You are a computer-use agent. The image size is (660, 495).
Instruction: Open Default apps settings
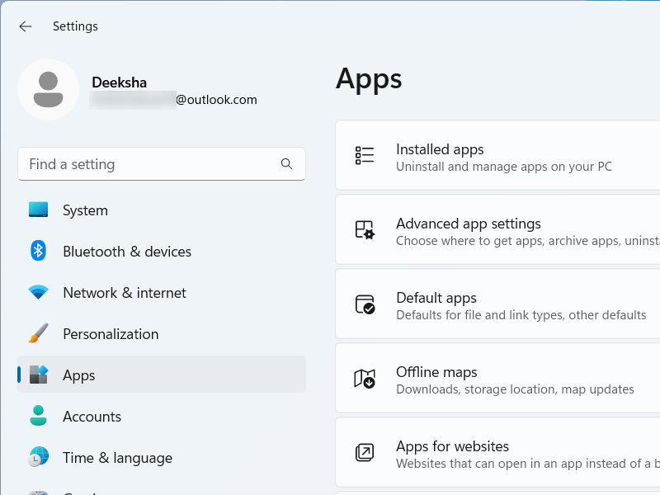tap(495, 304)
